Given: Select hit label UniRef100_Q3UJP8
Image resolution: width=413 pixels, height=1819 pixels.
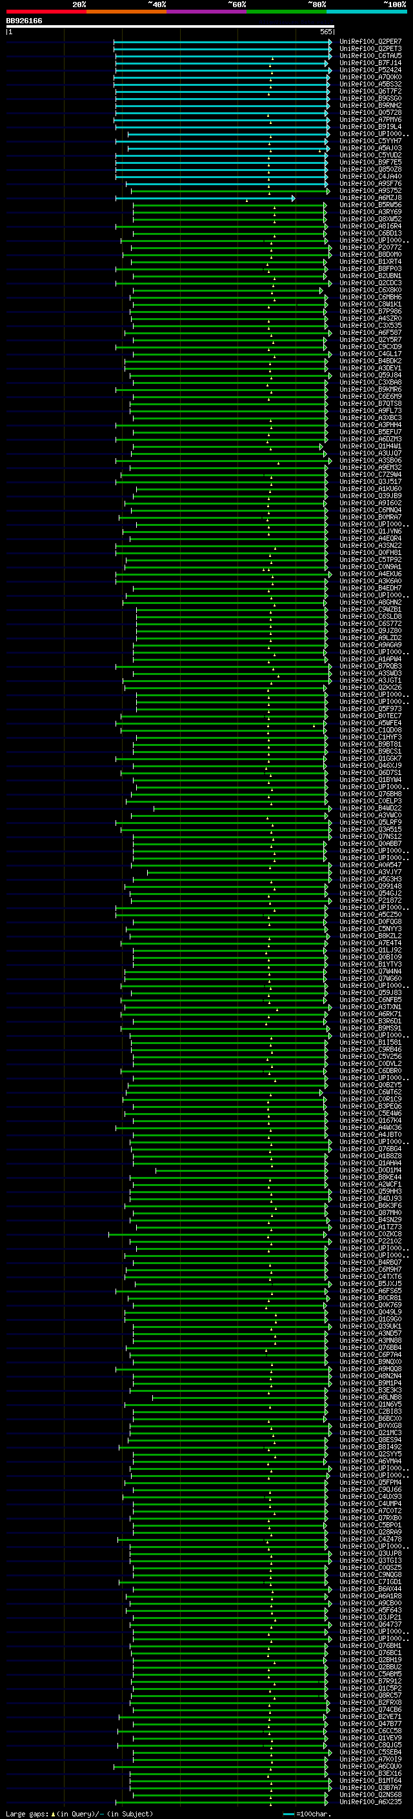Looking at the screenshot, I should point(370,1553).
